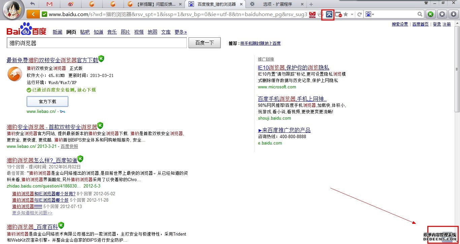Open the 地图 search category
The width and height of the screenshot is (460, 244).
pyautogui.click(x=153, y=32)
